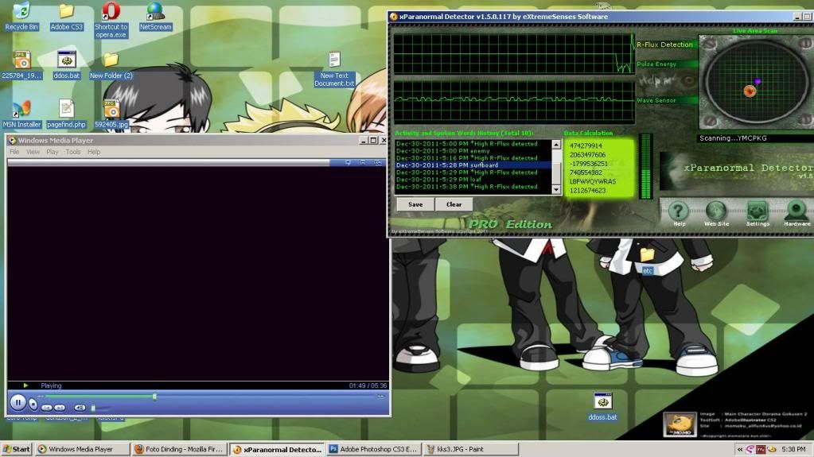Skip to next track in Media Player
This screenshot has height=457, width=814.
(60, 408)
